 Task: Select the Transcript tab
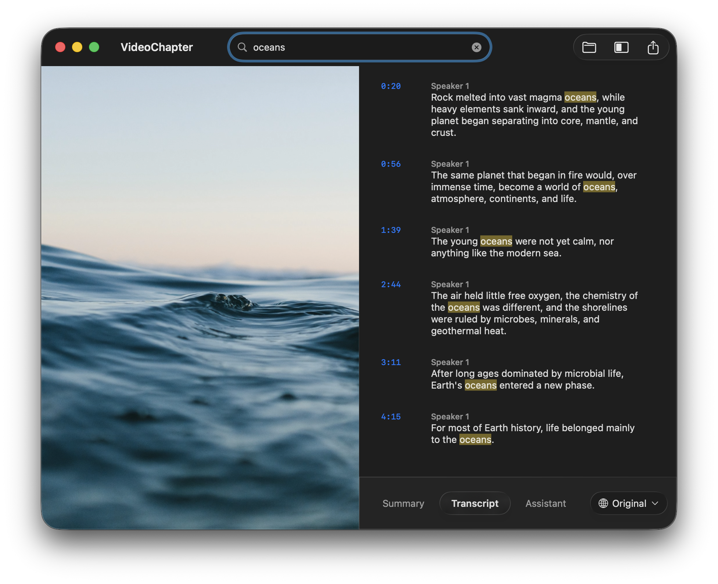point(475,503)
